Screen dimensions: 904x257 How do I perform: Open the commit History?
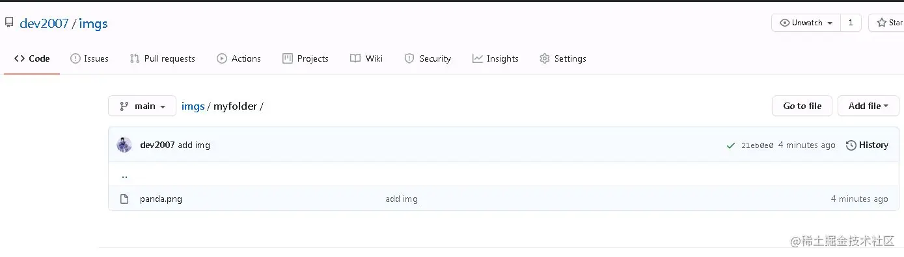coord(867,145)
